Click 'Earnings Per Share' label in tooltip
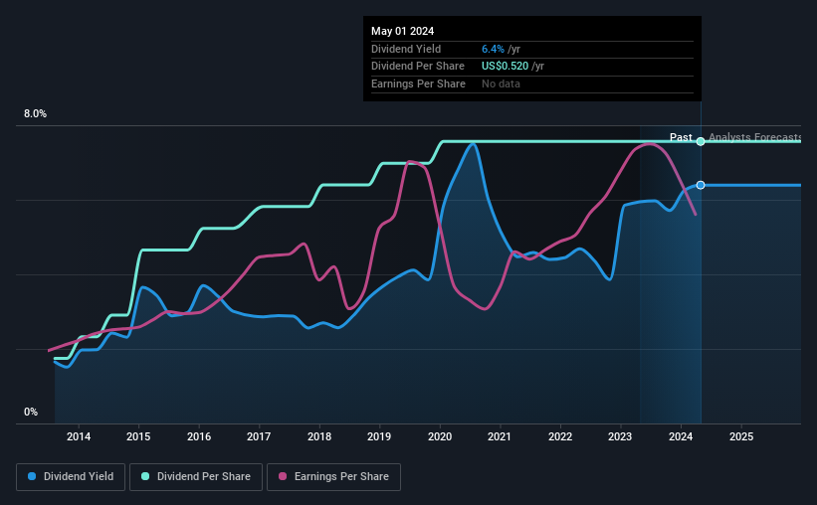The height and width of the screenshot is (505, 817). point(418,84)
